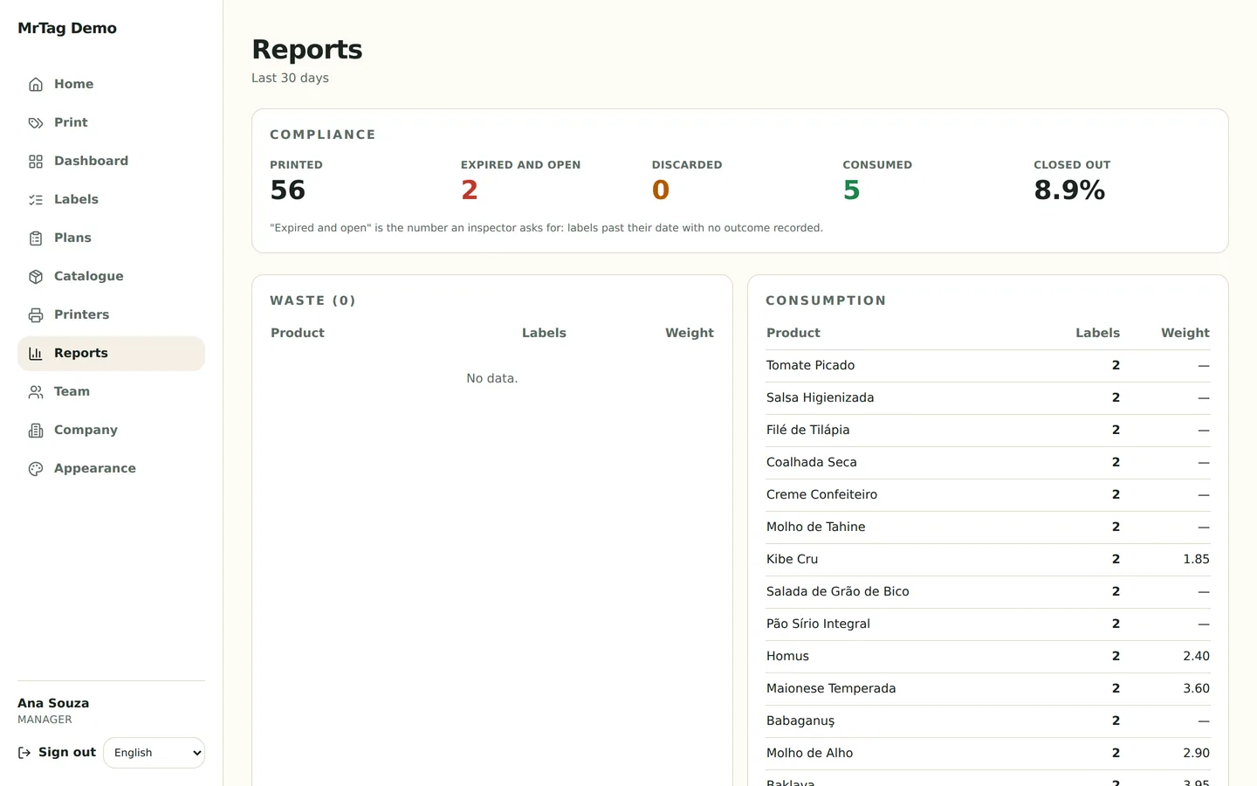Screen dimensions: 1257x786
Task: Click the Homus weight 2.40
Action: pyautogui.click(x=1196, y=656)
